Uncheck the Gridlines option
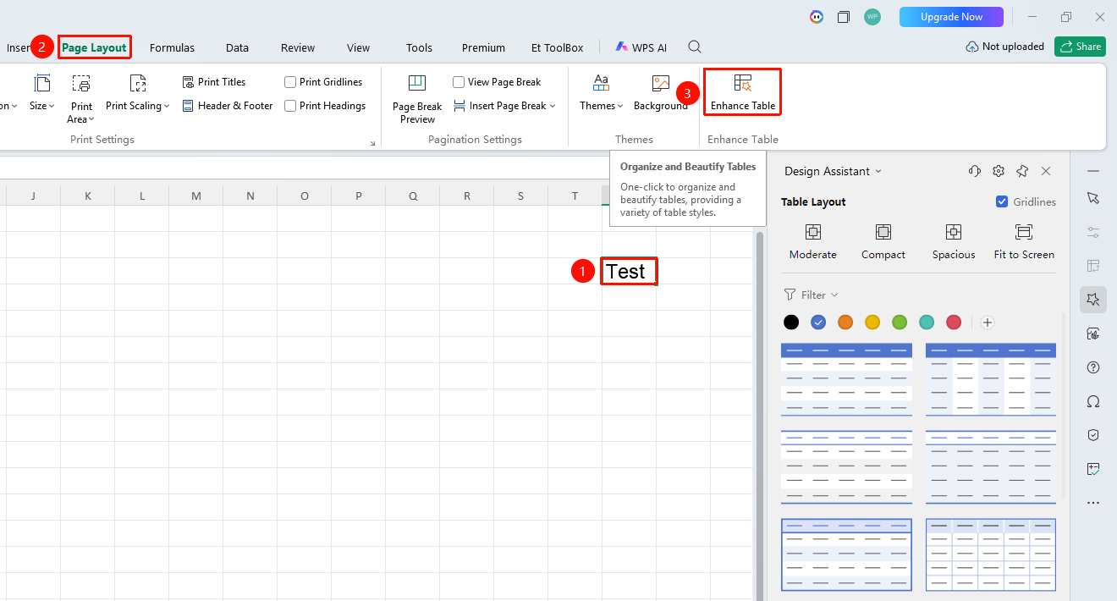The width and height of the screenshot is (1117, 601). point(1002,201)
